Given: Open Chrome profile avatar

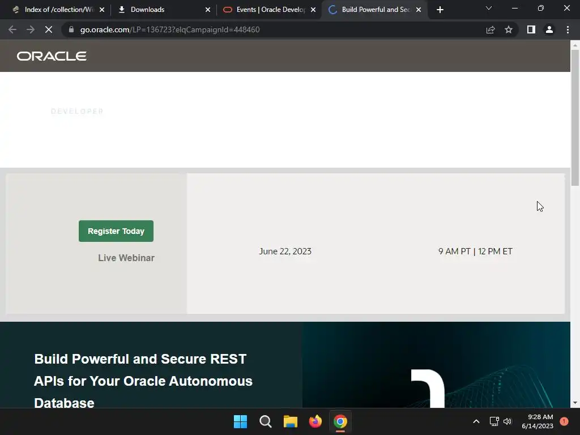Looking at the screenshot, I should point(549,29).
